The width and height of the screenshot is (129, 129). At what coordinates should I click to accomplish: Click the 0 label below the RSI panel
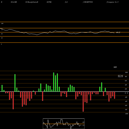coord(1,44)
